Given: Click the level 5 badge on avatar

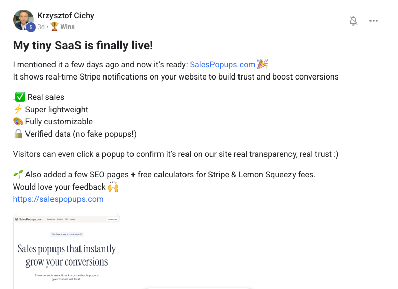Looking at the screenshot, I should pyautogui.click(x=31, y=28).
